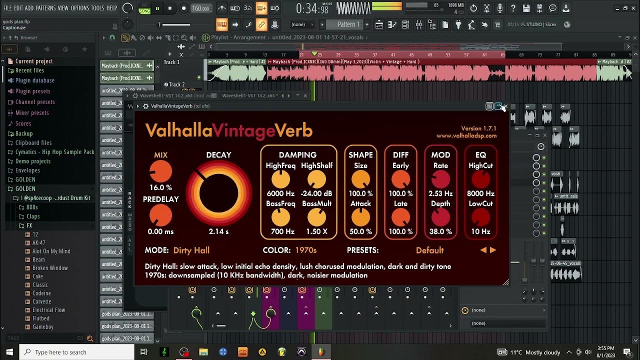Open File Explorer from taskbar

pos(203,352)
